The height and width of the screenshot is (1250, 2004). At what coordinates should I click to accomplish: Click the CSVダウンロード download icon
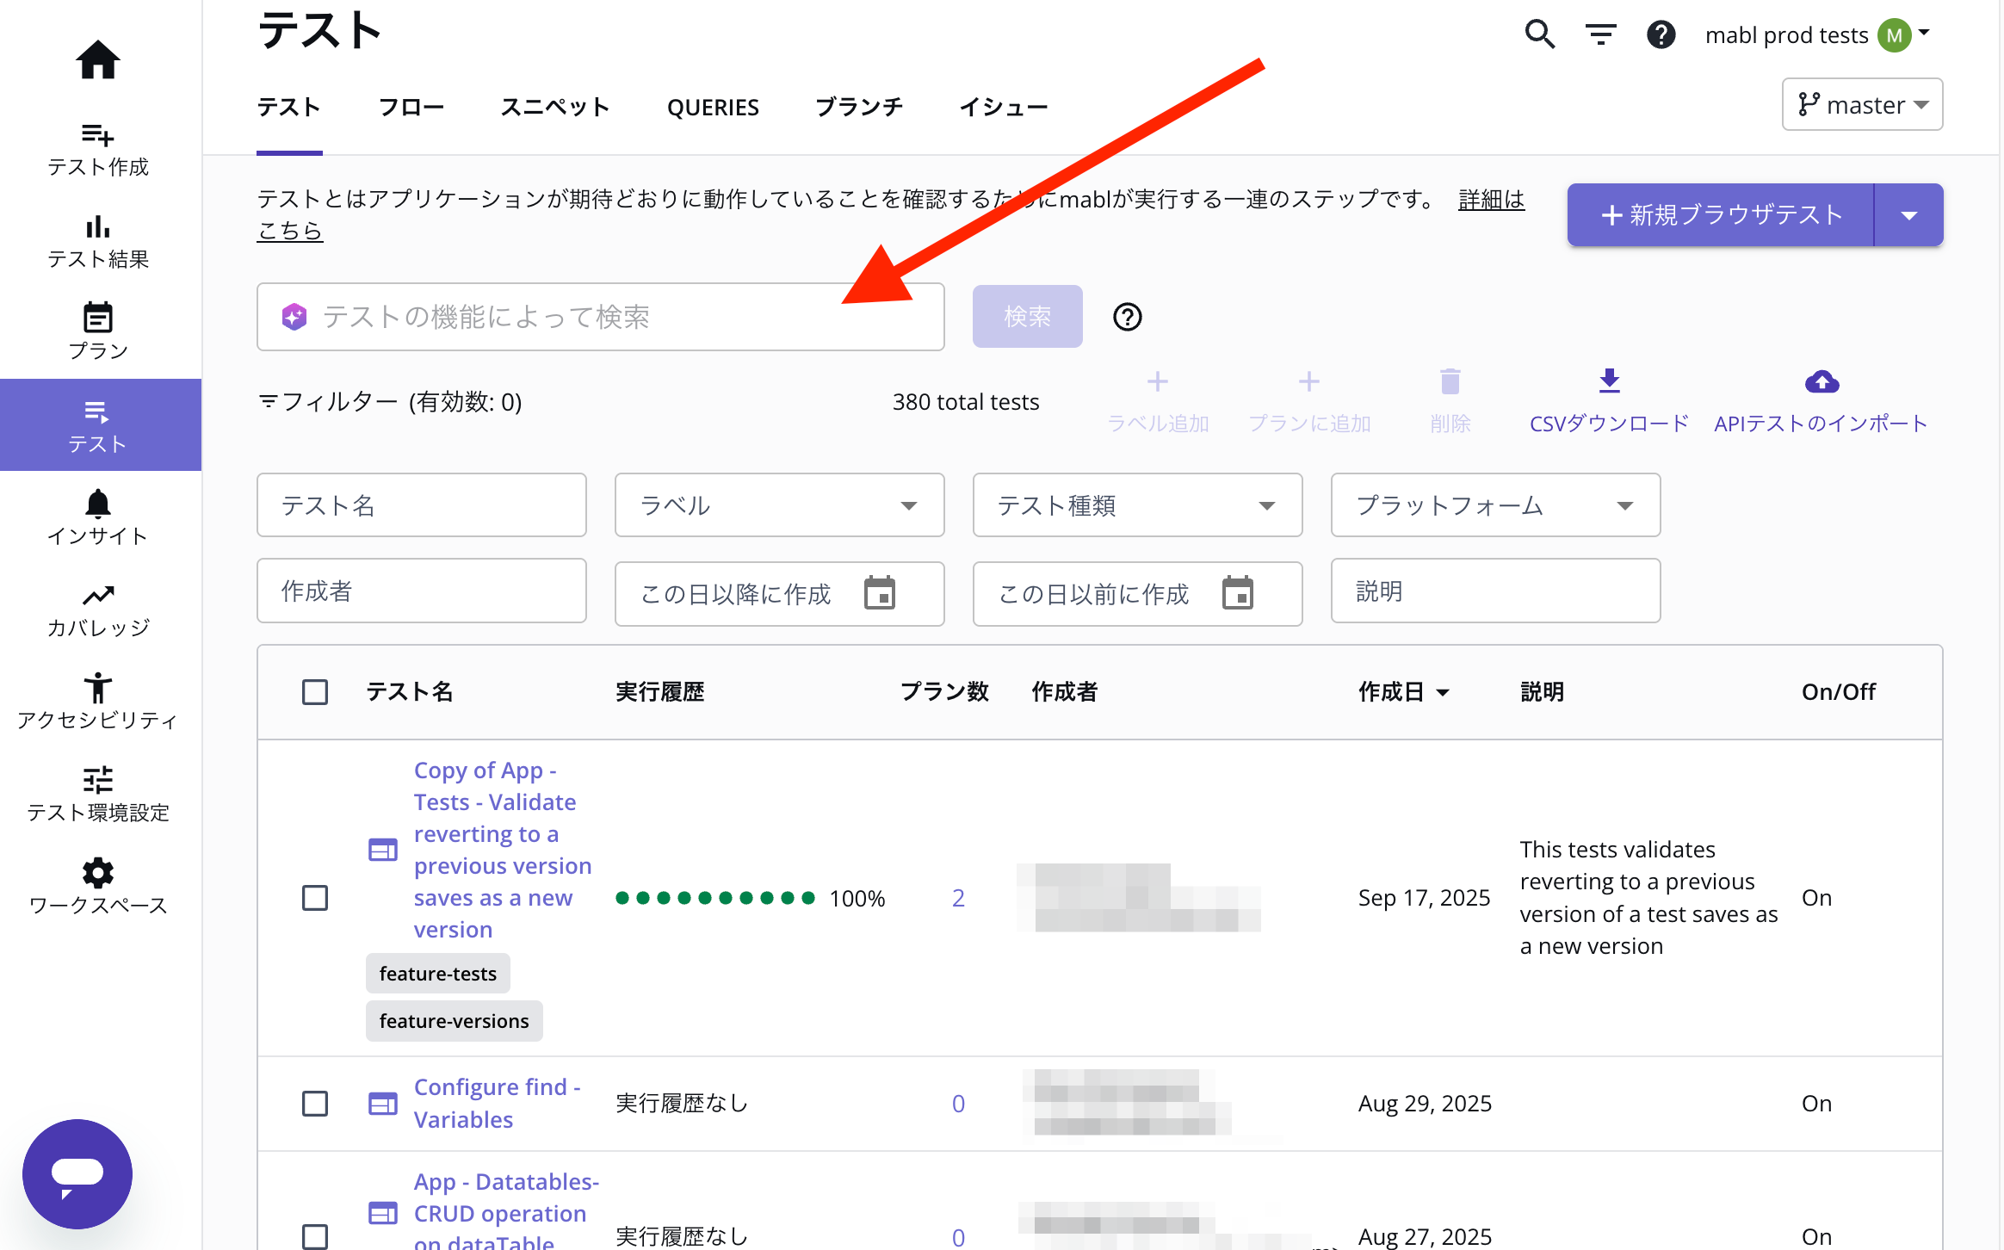tap(1609, 381)
